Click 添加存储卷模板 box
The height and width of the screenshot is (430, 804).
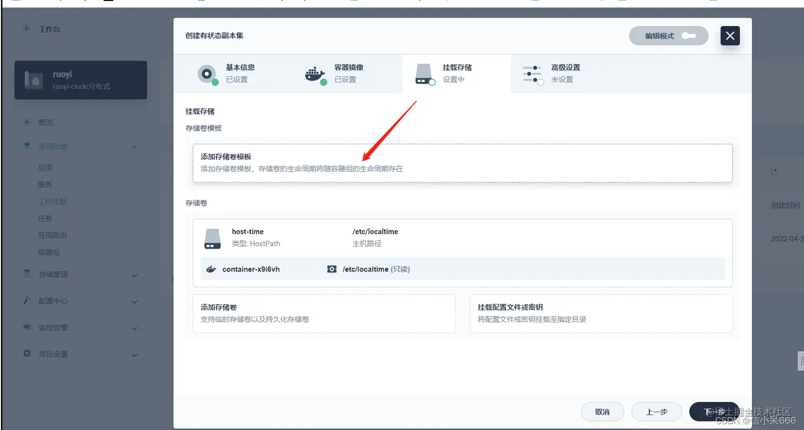463,163
